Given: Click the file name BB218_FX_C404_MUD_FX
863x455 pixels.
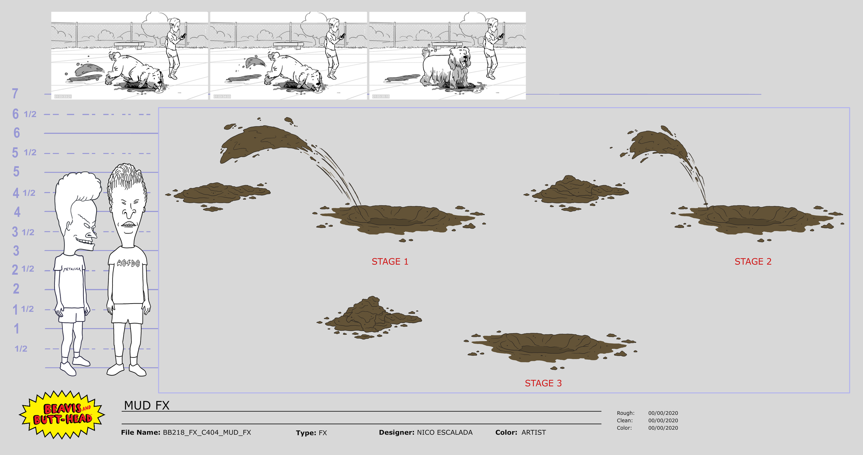Looking at the screenshot, I should (x=206, y=432).
